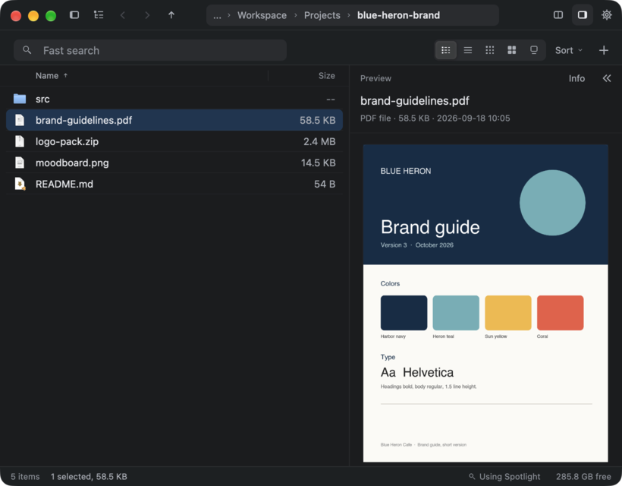The image size is (622, 486).
Task: Click the Heron teal swatch
Action: click(x=456, y=313)
